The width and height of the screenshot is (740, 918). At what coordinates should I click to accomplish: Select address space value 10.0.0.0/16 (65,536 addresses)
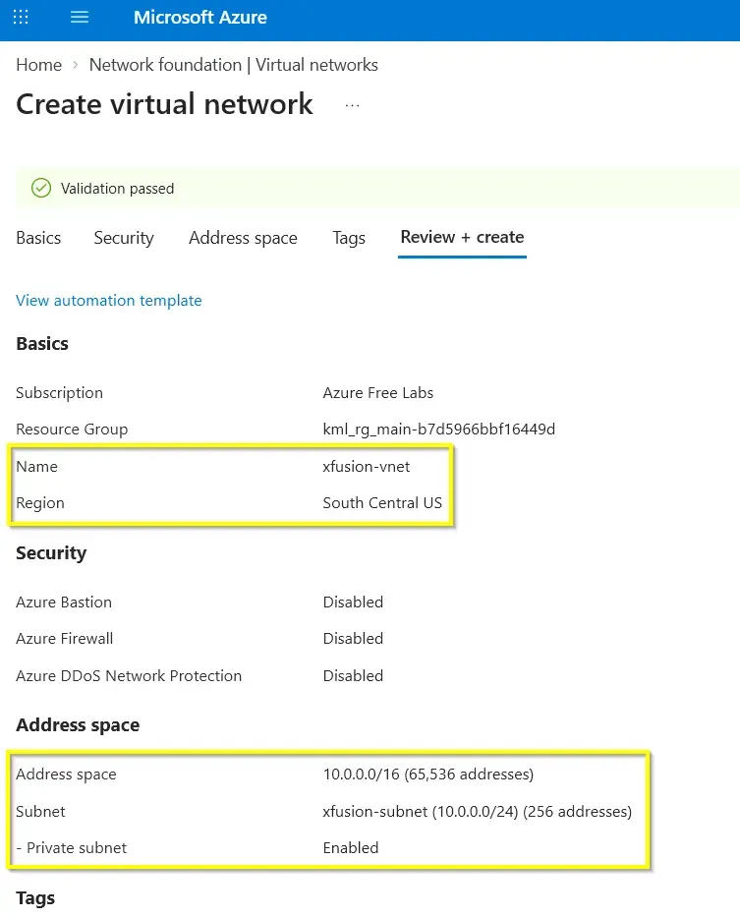428,774
